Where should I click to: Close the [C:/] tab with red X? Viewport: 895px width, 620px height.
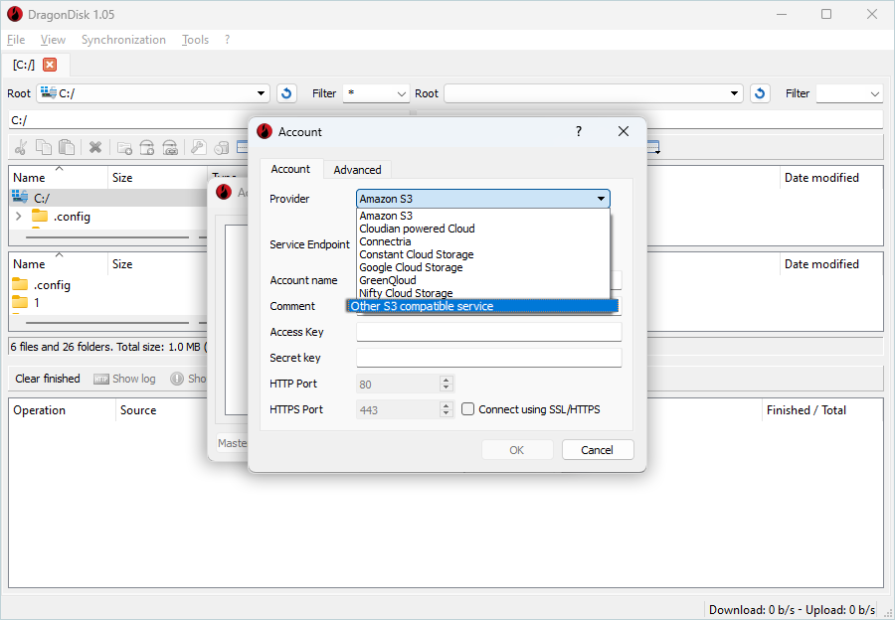coord(50,65)
